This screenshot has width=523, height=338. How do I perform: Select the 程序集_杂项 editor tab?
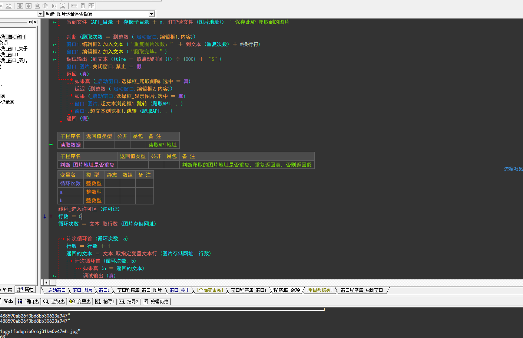(287, 290)
